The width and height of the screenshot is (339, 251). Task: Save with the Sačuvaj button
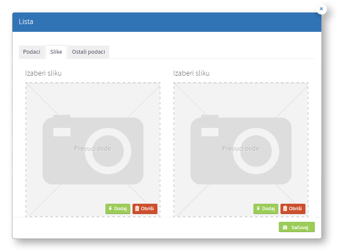(297, 227)
